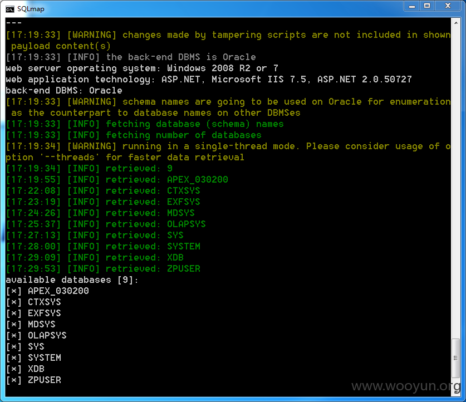Image resolution: width=466 pixels, height=402 pixels.
Task: Click '[*] APEX_030200' database entry
Action: pyautogui.click(x=47, y=291)
